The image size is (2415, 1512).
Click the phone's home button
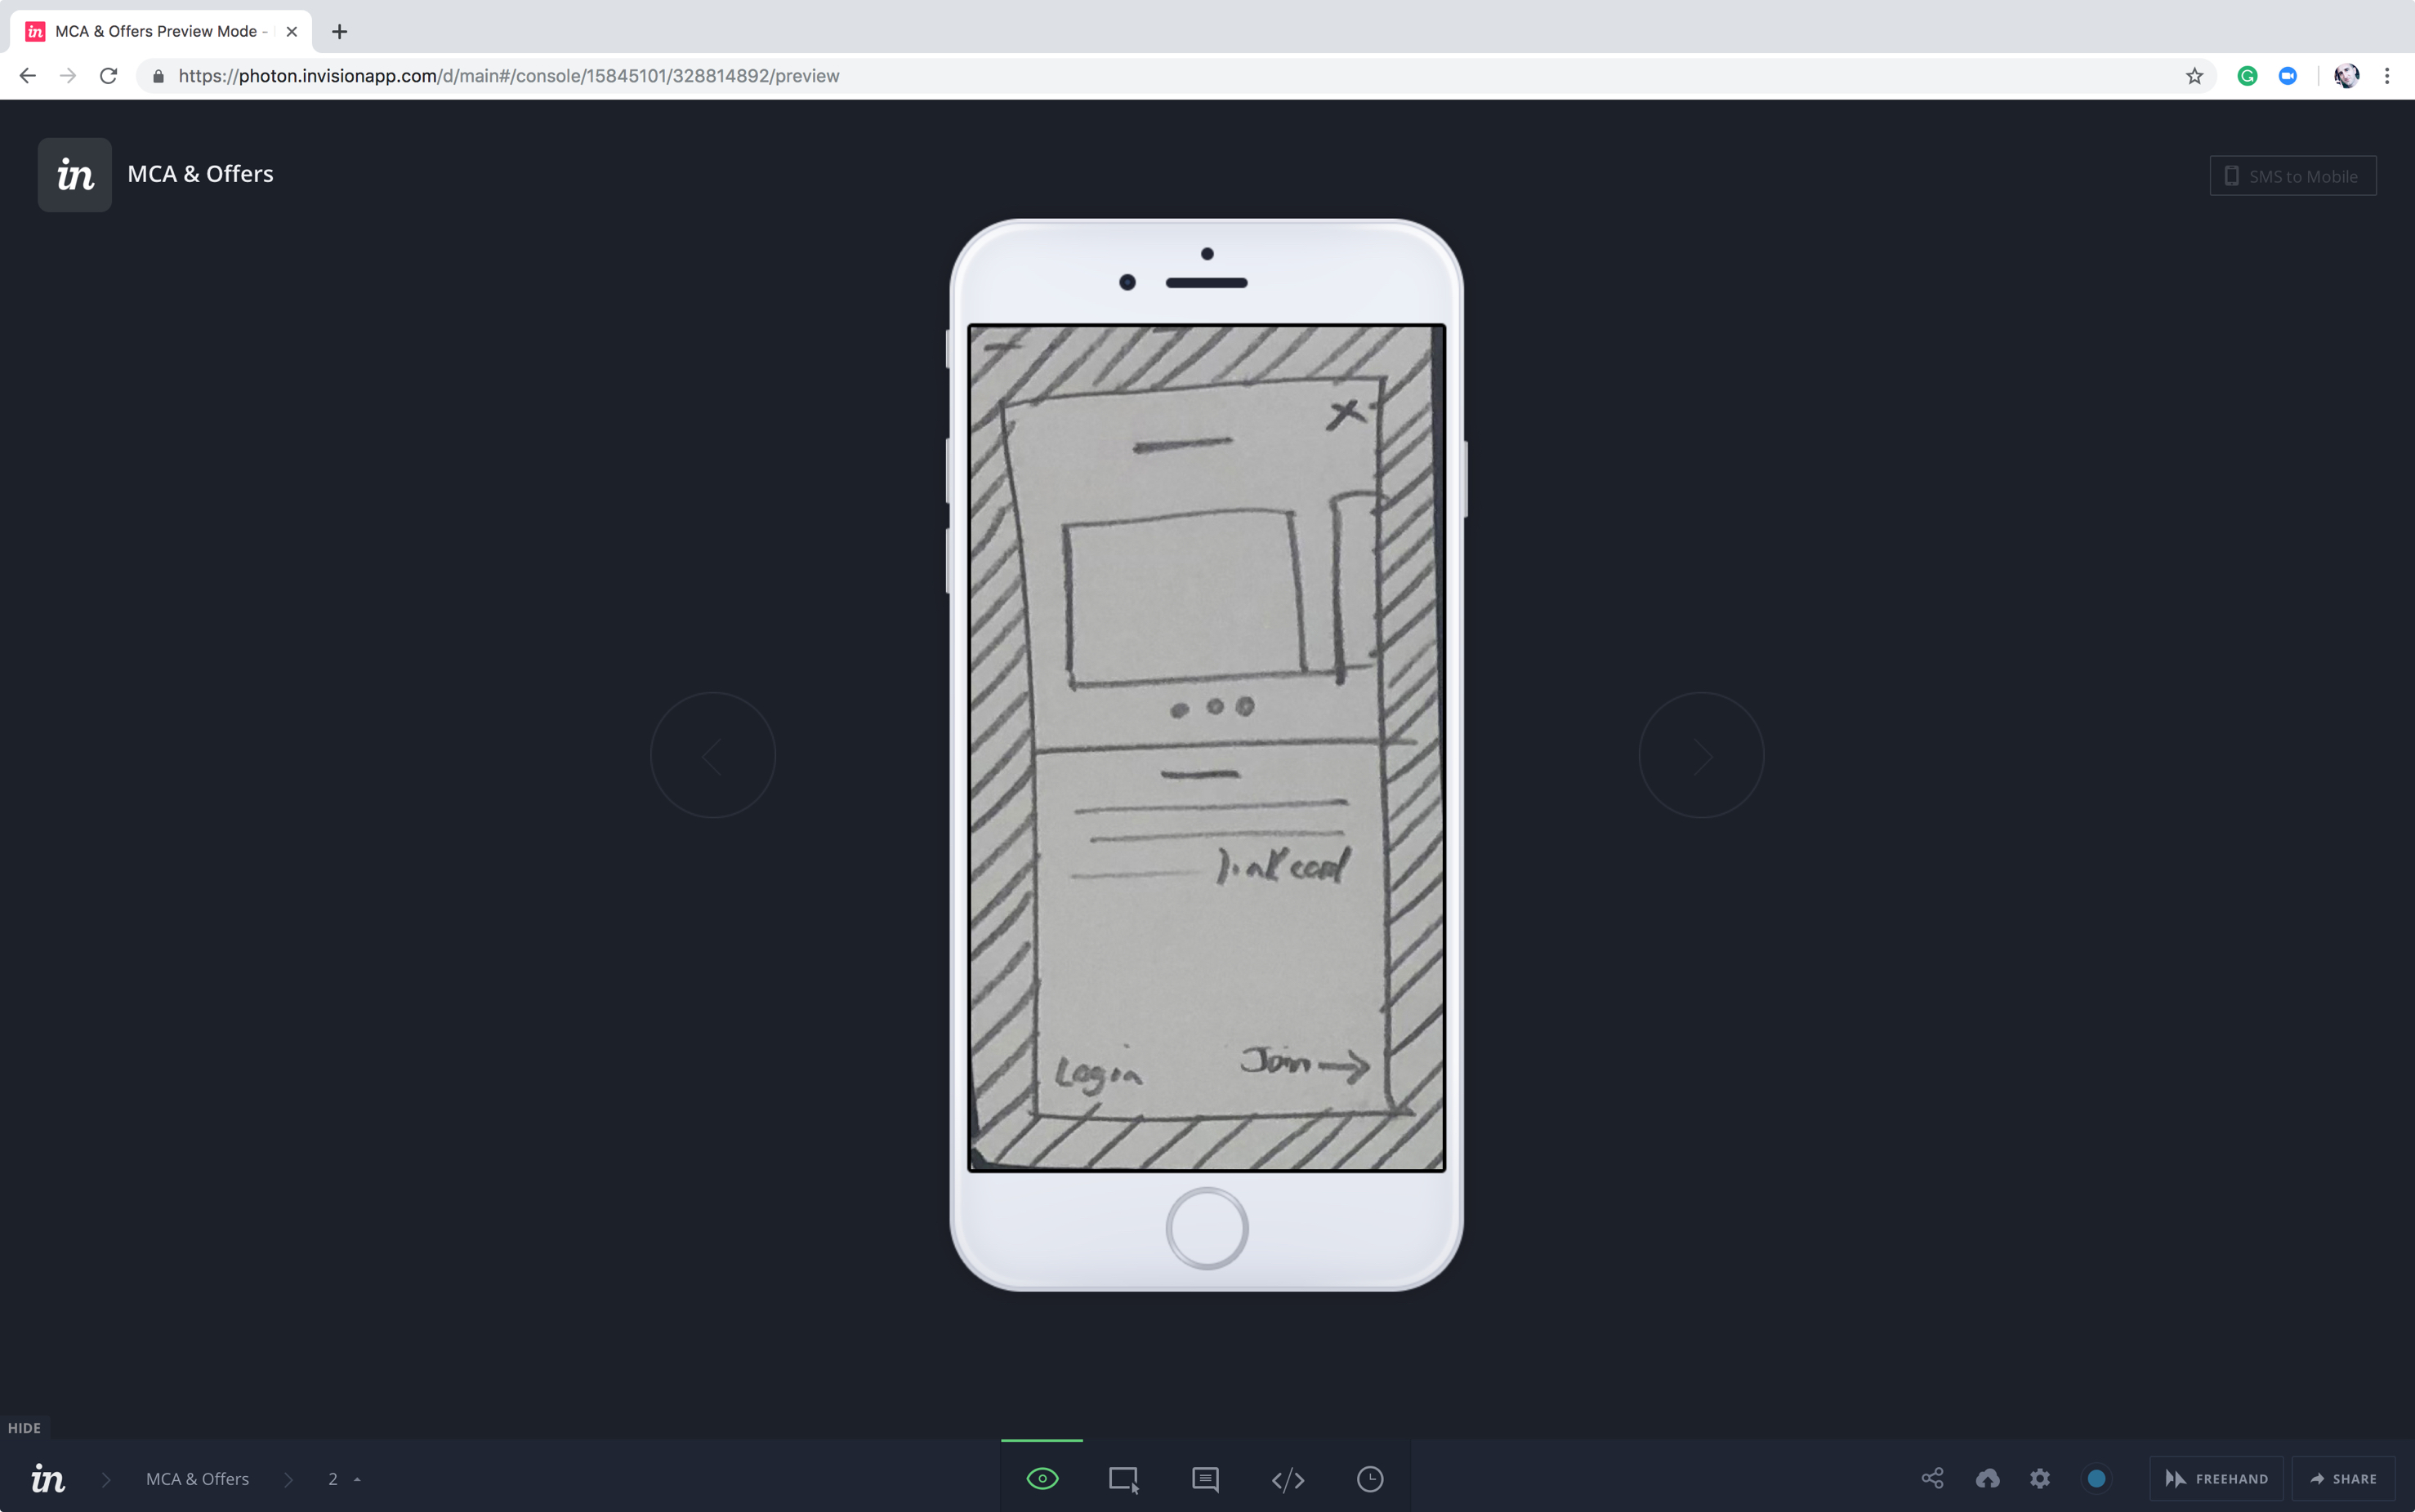(1207, 1228)
